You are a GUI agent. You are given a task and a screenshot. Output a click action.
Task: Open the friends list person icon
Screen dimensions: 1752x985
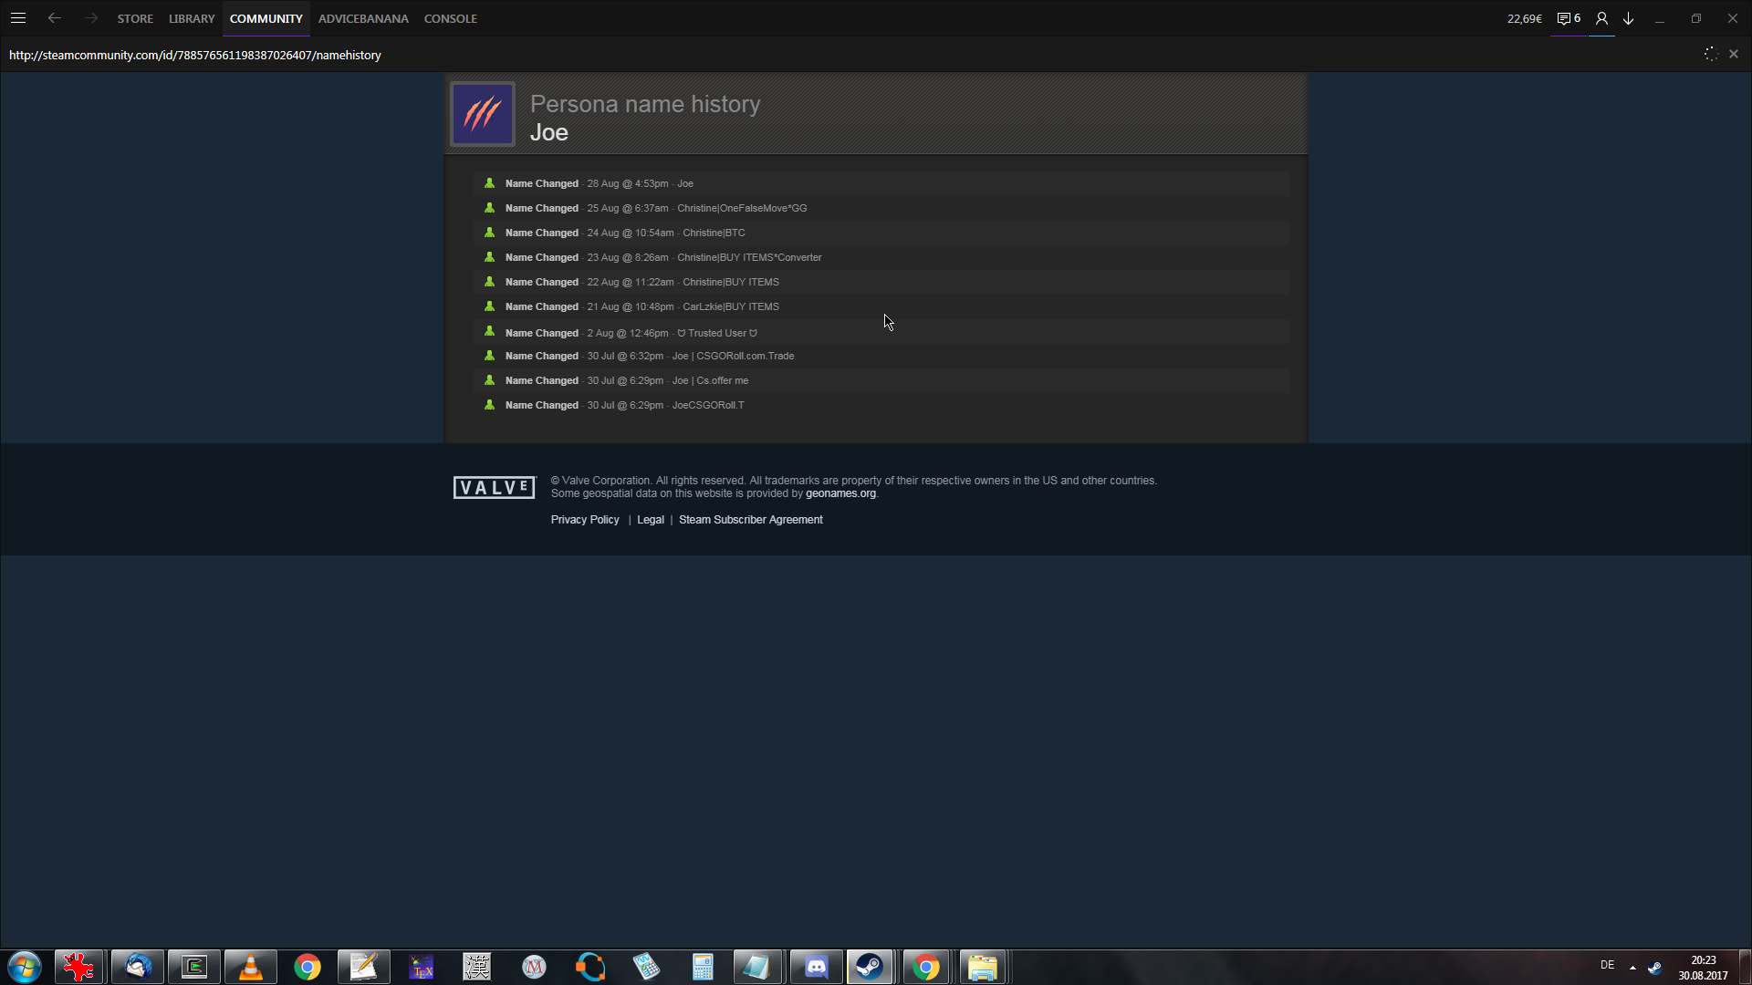(x=1601, y=18)
